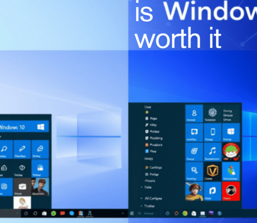This screenshot has width=257, height=223.
Task: Open the photo tile showing two people
Action: point(40,187)
